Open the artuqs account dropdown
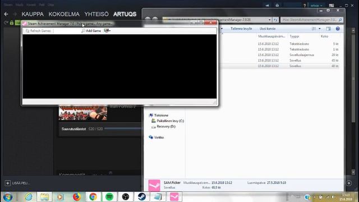 pos(316,5)
